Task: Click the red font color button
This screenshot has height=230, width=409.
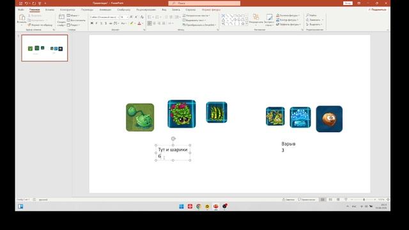Action: [x=139, y=24]
